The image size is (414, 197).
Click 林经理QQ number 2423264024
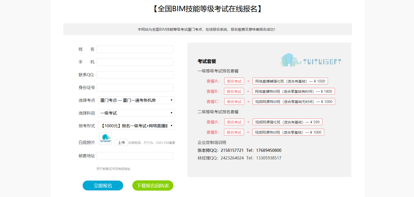point(232,158)
